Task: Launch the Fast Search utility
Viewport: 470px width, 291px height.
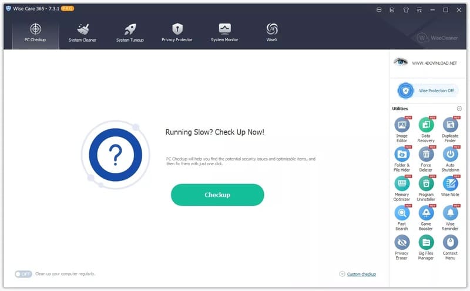Action: (402, 218)
